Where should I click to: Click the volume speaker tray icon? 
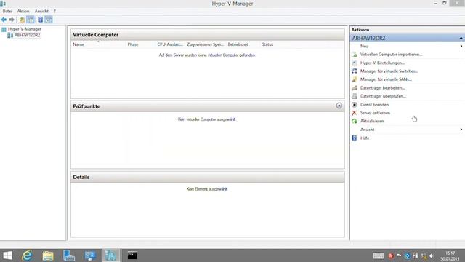(x=432, y=255)
